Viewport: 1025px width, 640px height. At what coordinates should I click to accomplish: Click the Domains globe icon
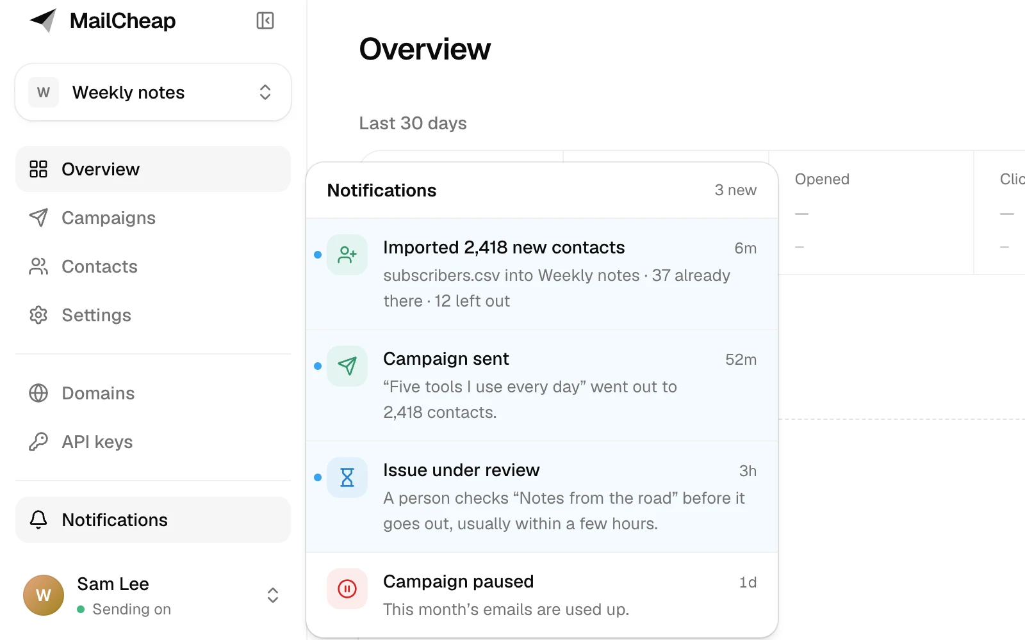pos(38,393)
